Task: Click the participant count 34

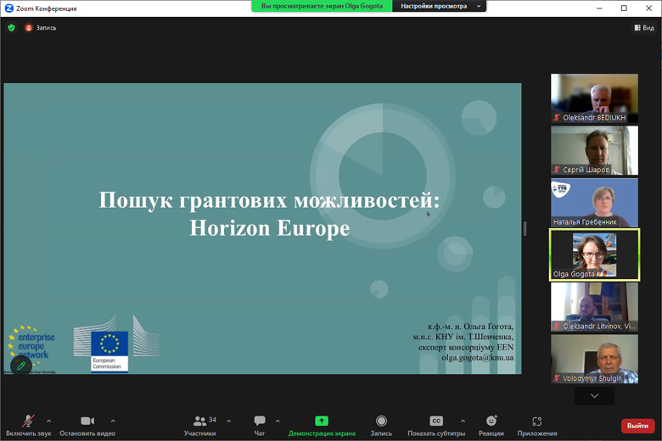Action: pyautogui.click(x=212, y=420)
